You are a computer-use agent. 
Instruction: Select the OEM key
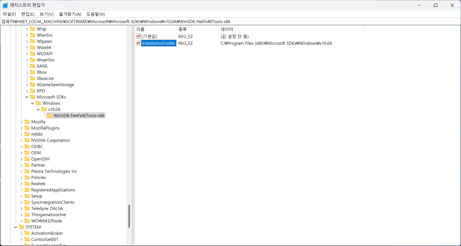tap(36, 153)
